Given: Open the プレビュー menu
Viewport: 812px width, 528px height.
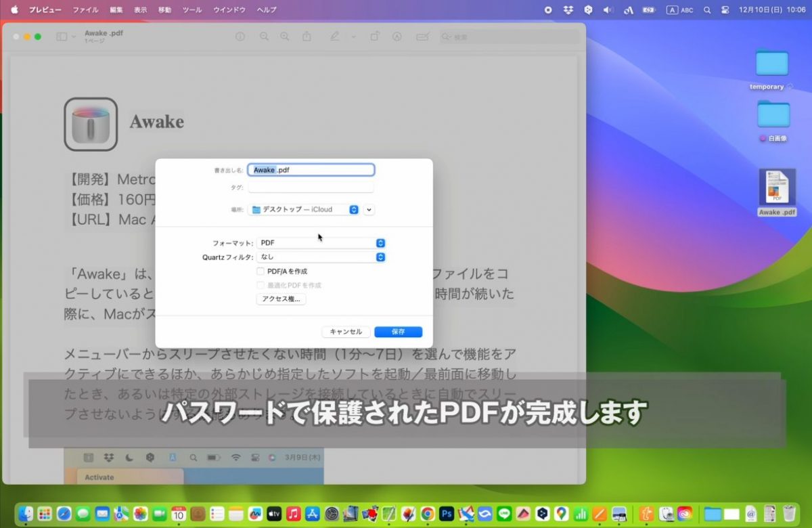Looking at the screenshot, I should point(45,10).
